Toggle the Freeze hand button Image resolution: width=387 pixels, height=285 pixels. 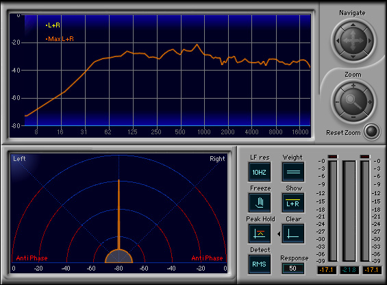coord(260,203)
